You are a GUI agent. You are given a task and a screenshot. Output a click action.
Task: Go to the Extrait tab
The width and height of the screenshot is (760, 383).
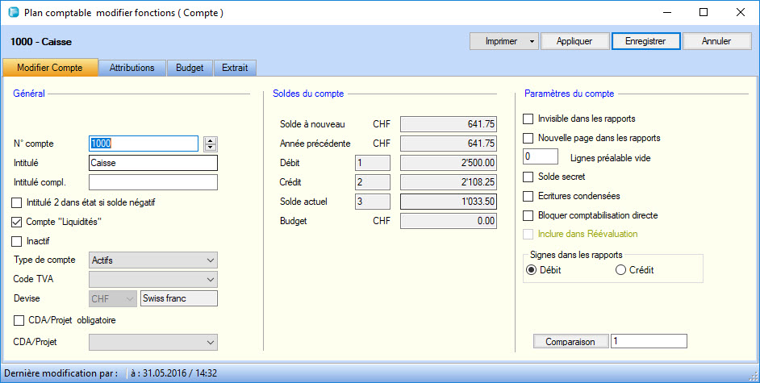[236, 68]
